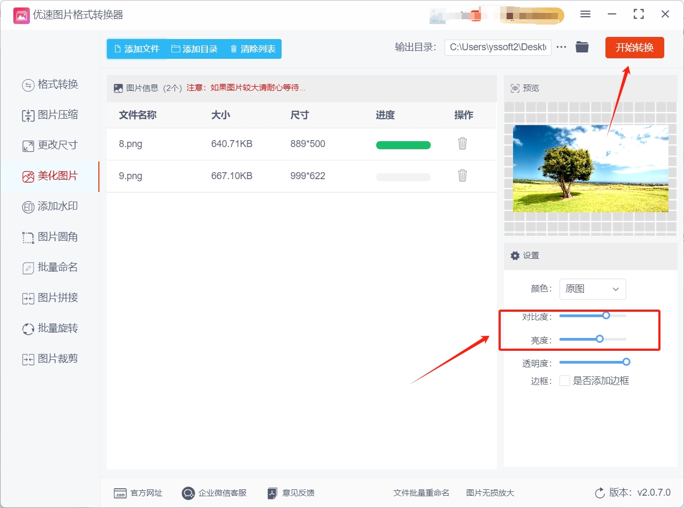Click the output directory path field
This screenshot has width=684, height=508.
(498, 47)
